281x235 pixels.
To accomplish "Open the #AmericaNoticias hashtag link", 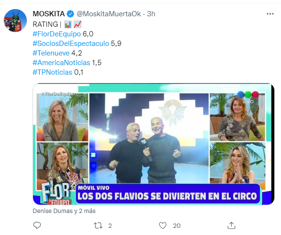I will coord(61,63).
